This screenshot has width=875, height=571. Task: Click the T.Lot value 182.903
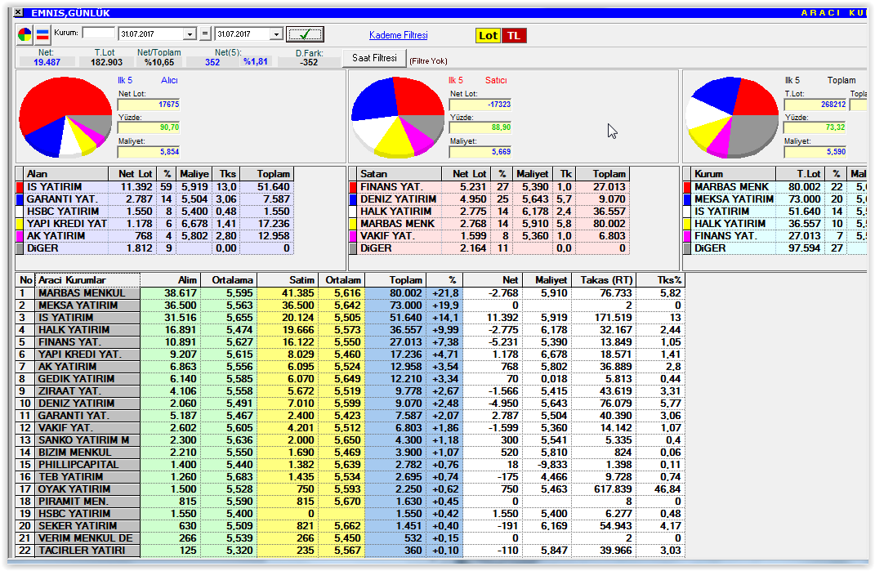coord(106,63)
